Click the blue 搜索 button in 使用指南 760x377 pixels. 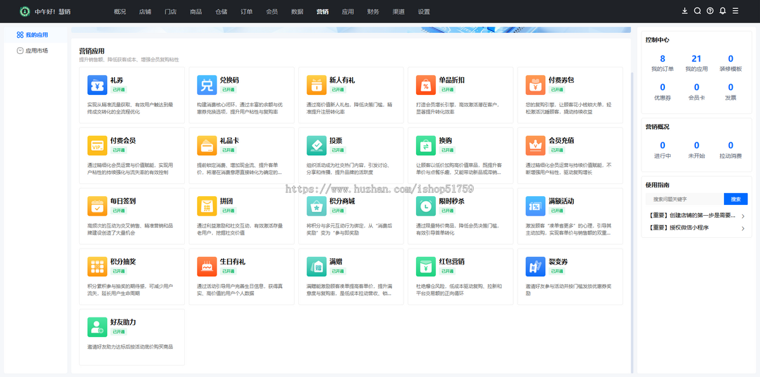pos(735,199)
